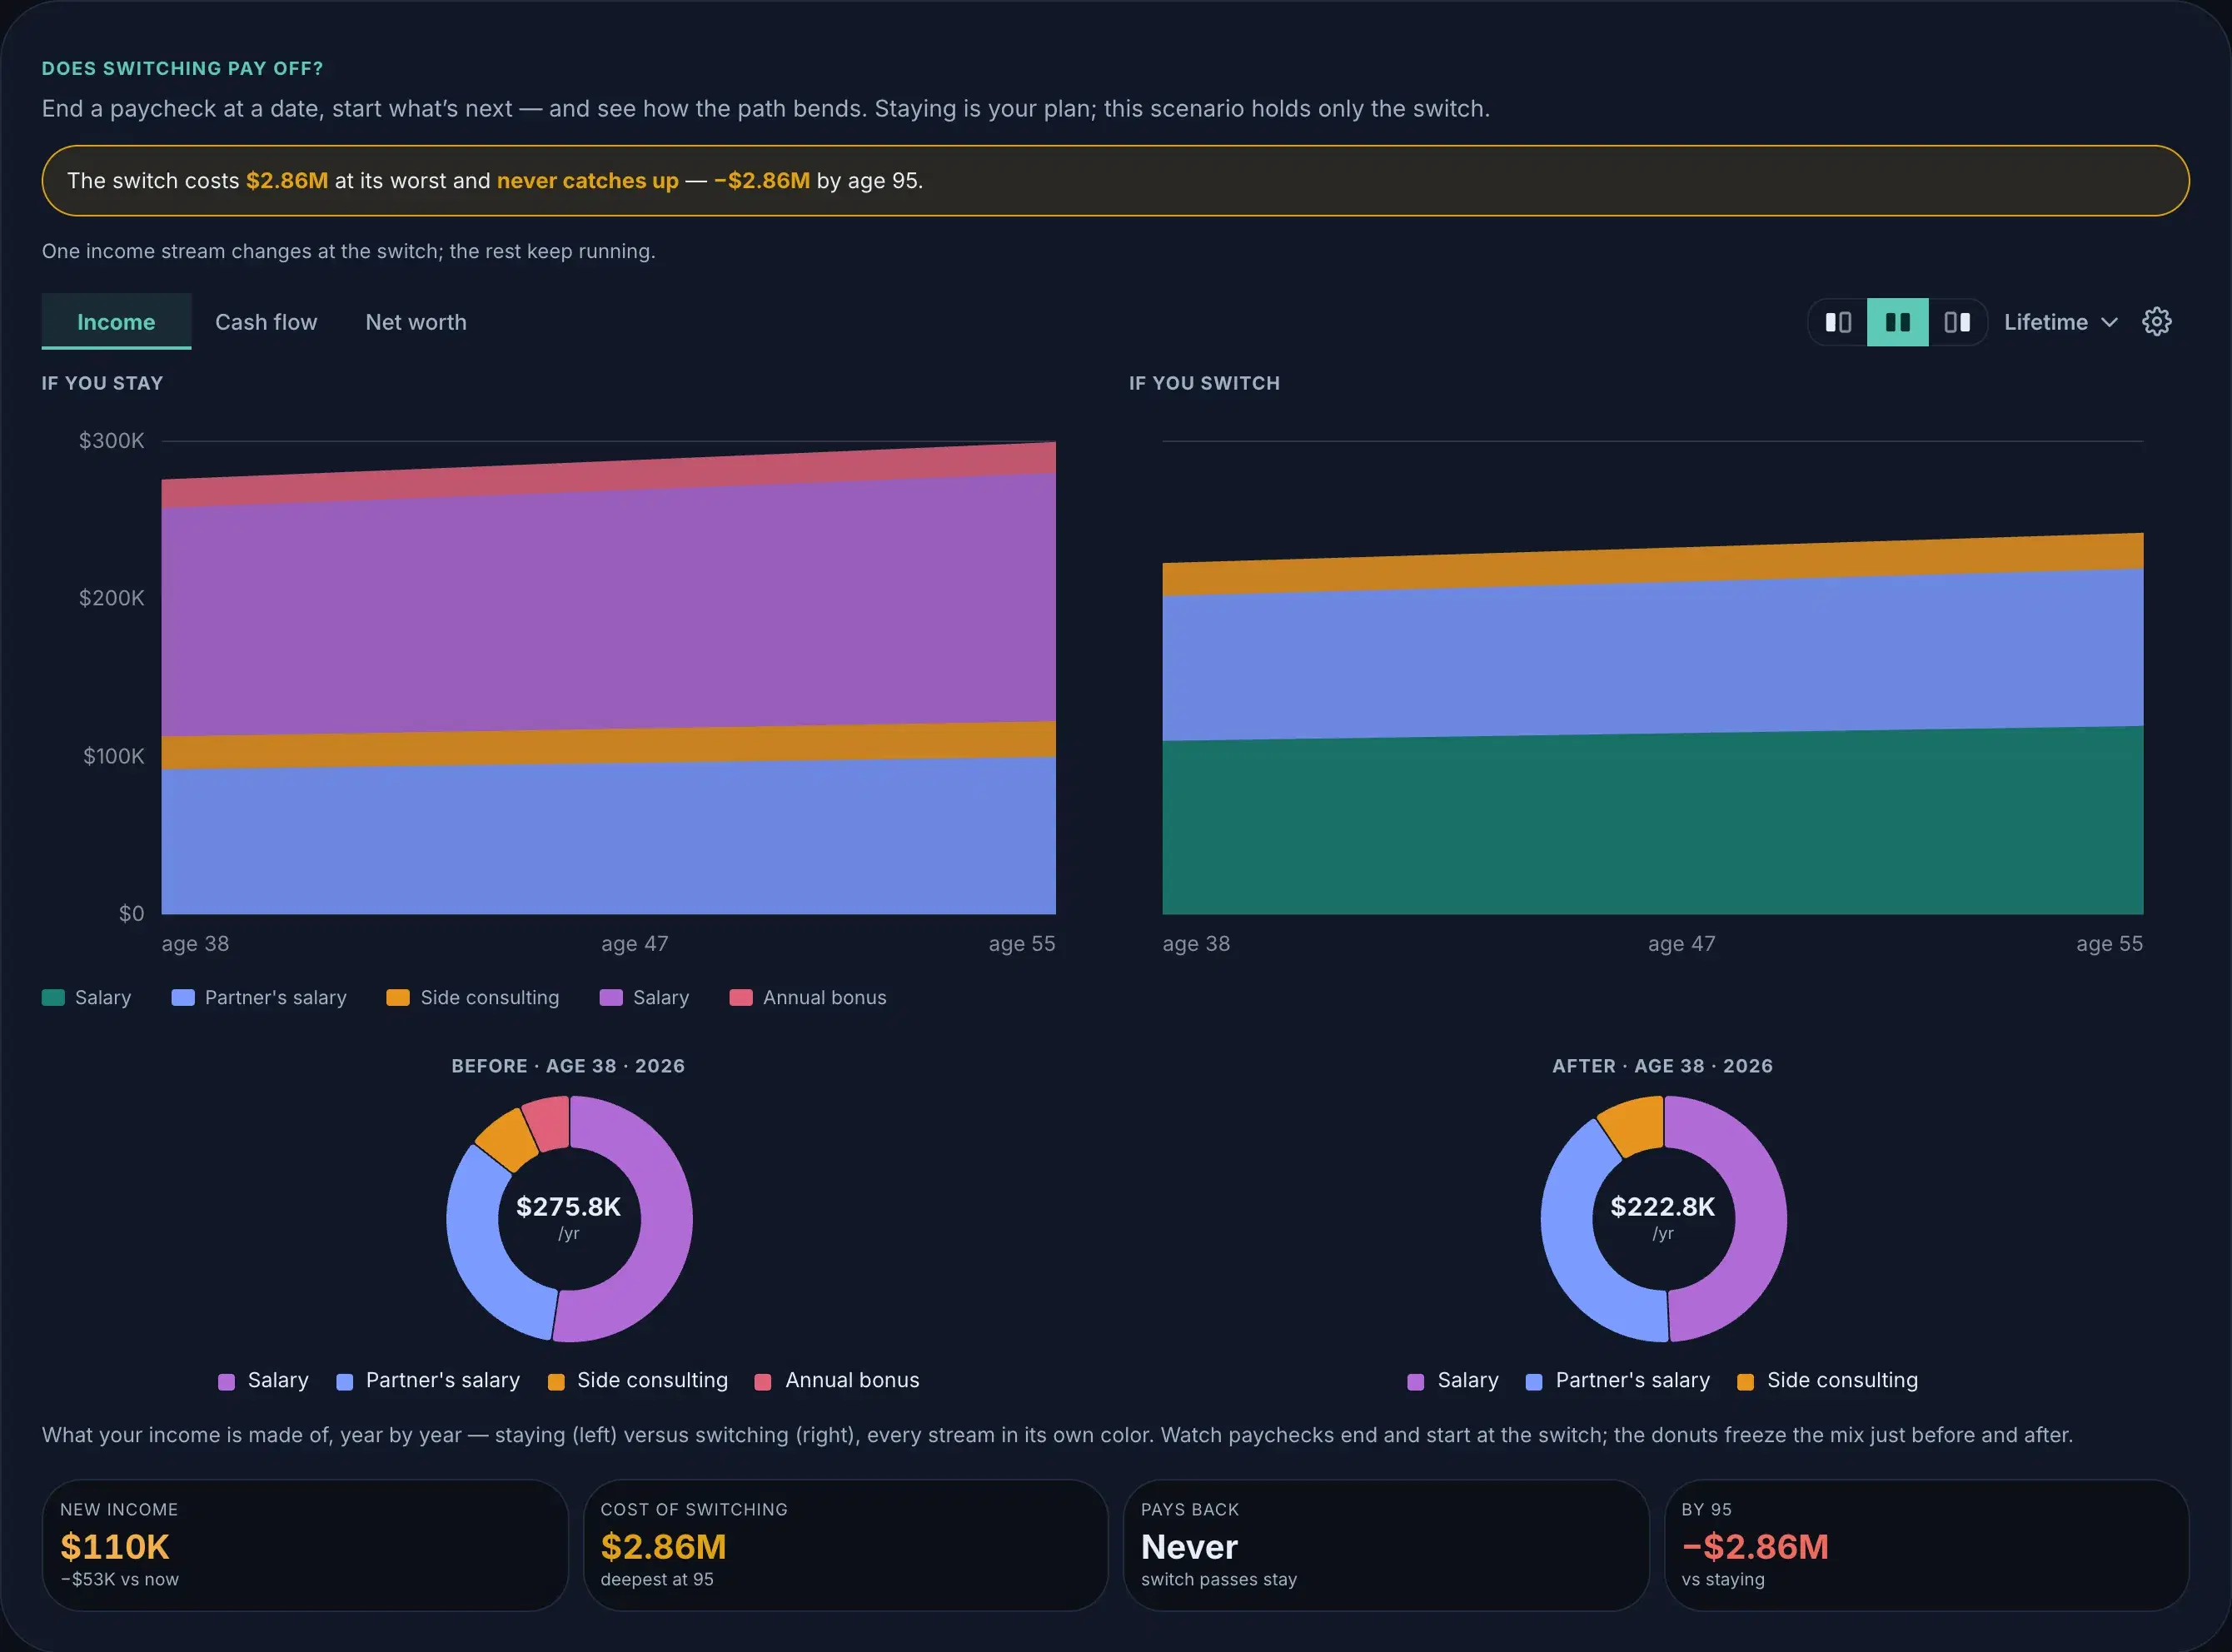Click the teal Salary swatch in the area chart legend
The height and width of the screenshot is (1652, 2232).
click(x=53, y=997)
